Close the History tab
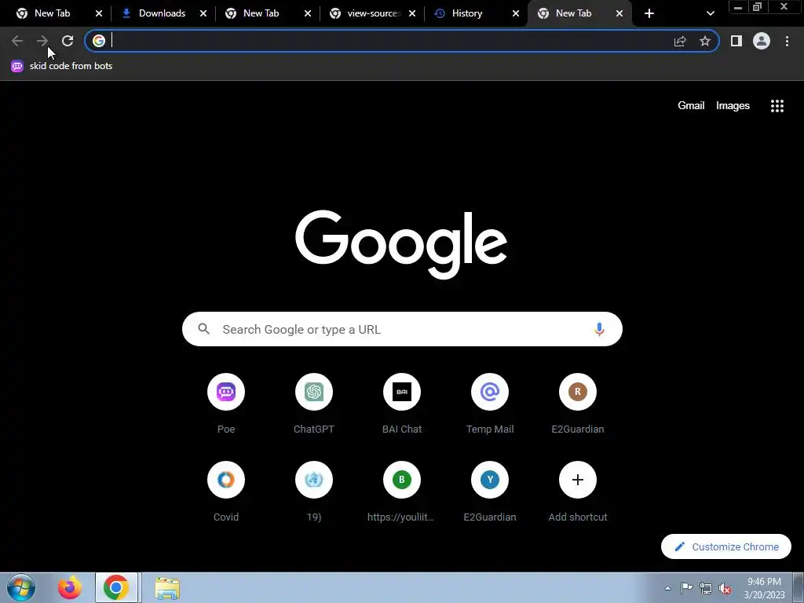 [x=516, y=13]
